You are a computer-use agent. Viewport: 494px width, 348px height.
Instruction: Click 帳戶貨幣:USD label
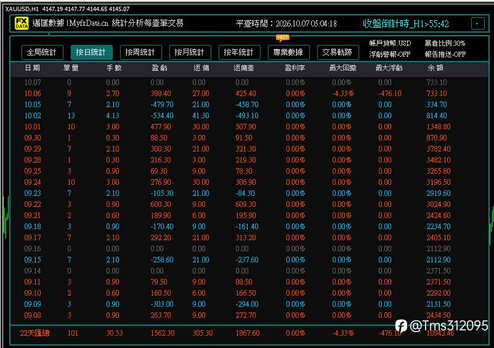[x=390, y=43]
